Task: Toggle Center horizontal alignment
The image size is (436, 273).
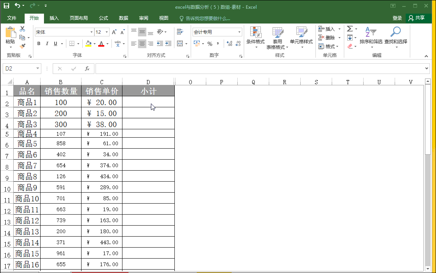Action: [x=142, y=44]
